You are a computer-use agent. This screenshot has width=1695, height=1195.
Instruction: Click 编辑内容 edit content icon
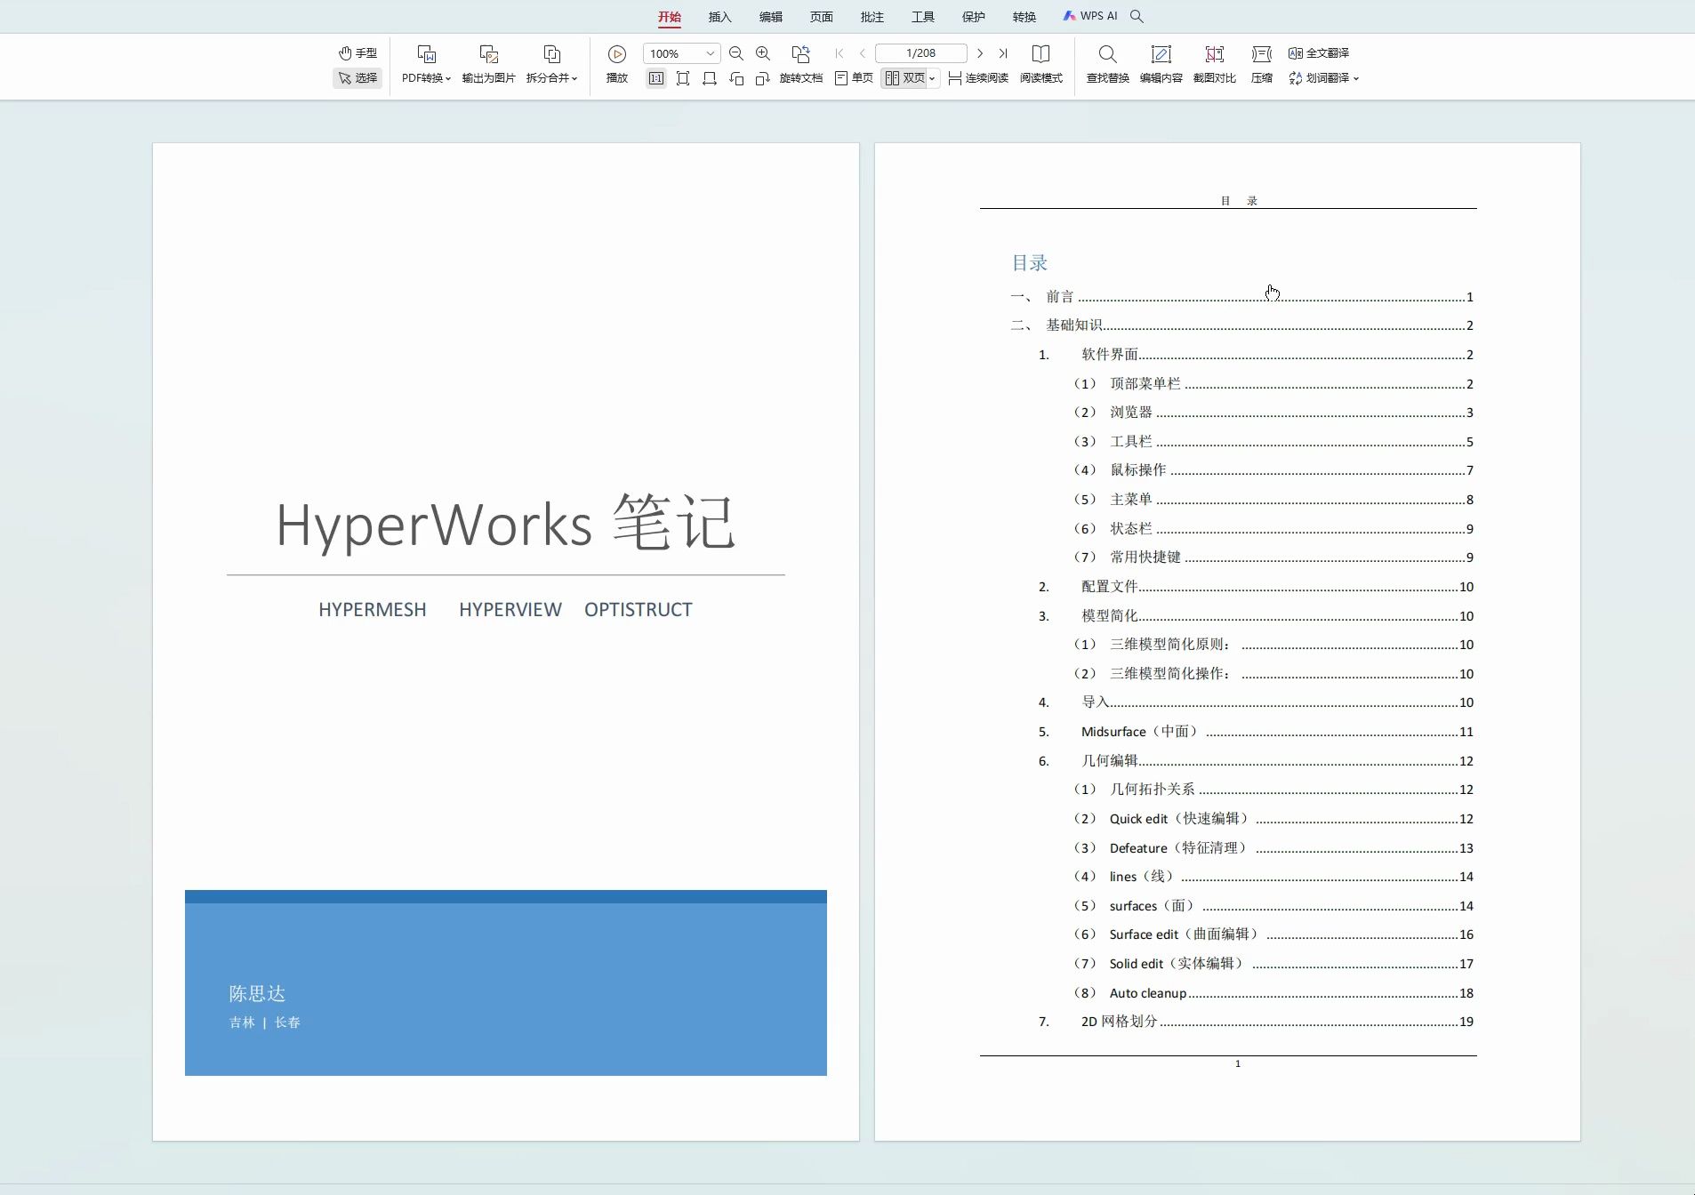tap(1161, 65)
